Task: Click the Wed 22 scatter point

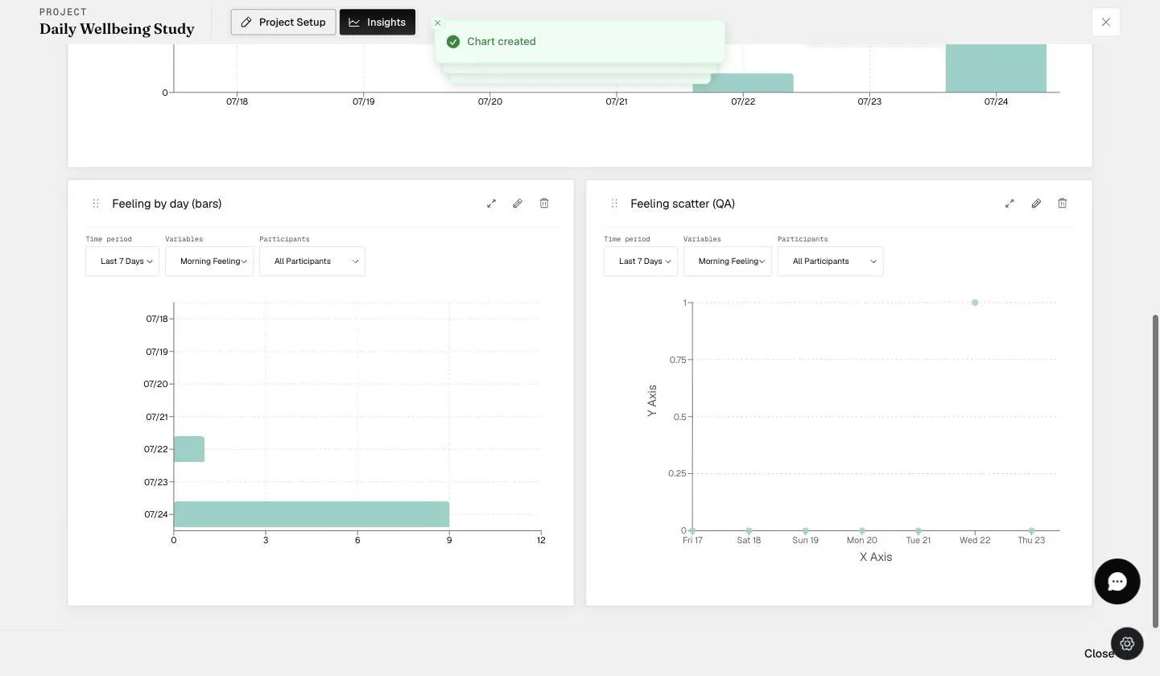Action: tap(975, 303)
